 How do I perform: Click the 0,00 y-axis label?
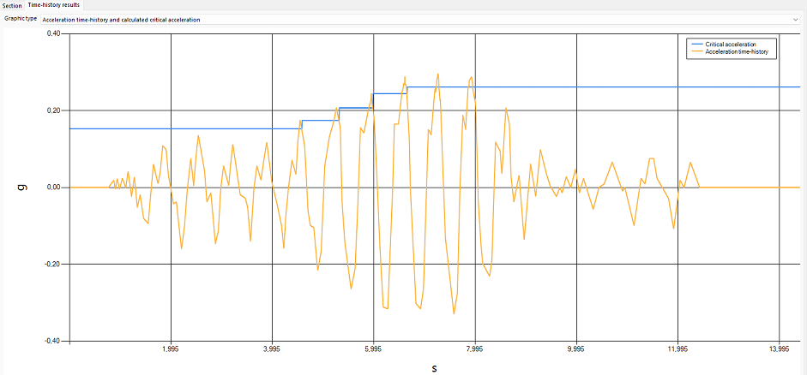pyautogui.click(x=53, y=187)
